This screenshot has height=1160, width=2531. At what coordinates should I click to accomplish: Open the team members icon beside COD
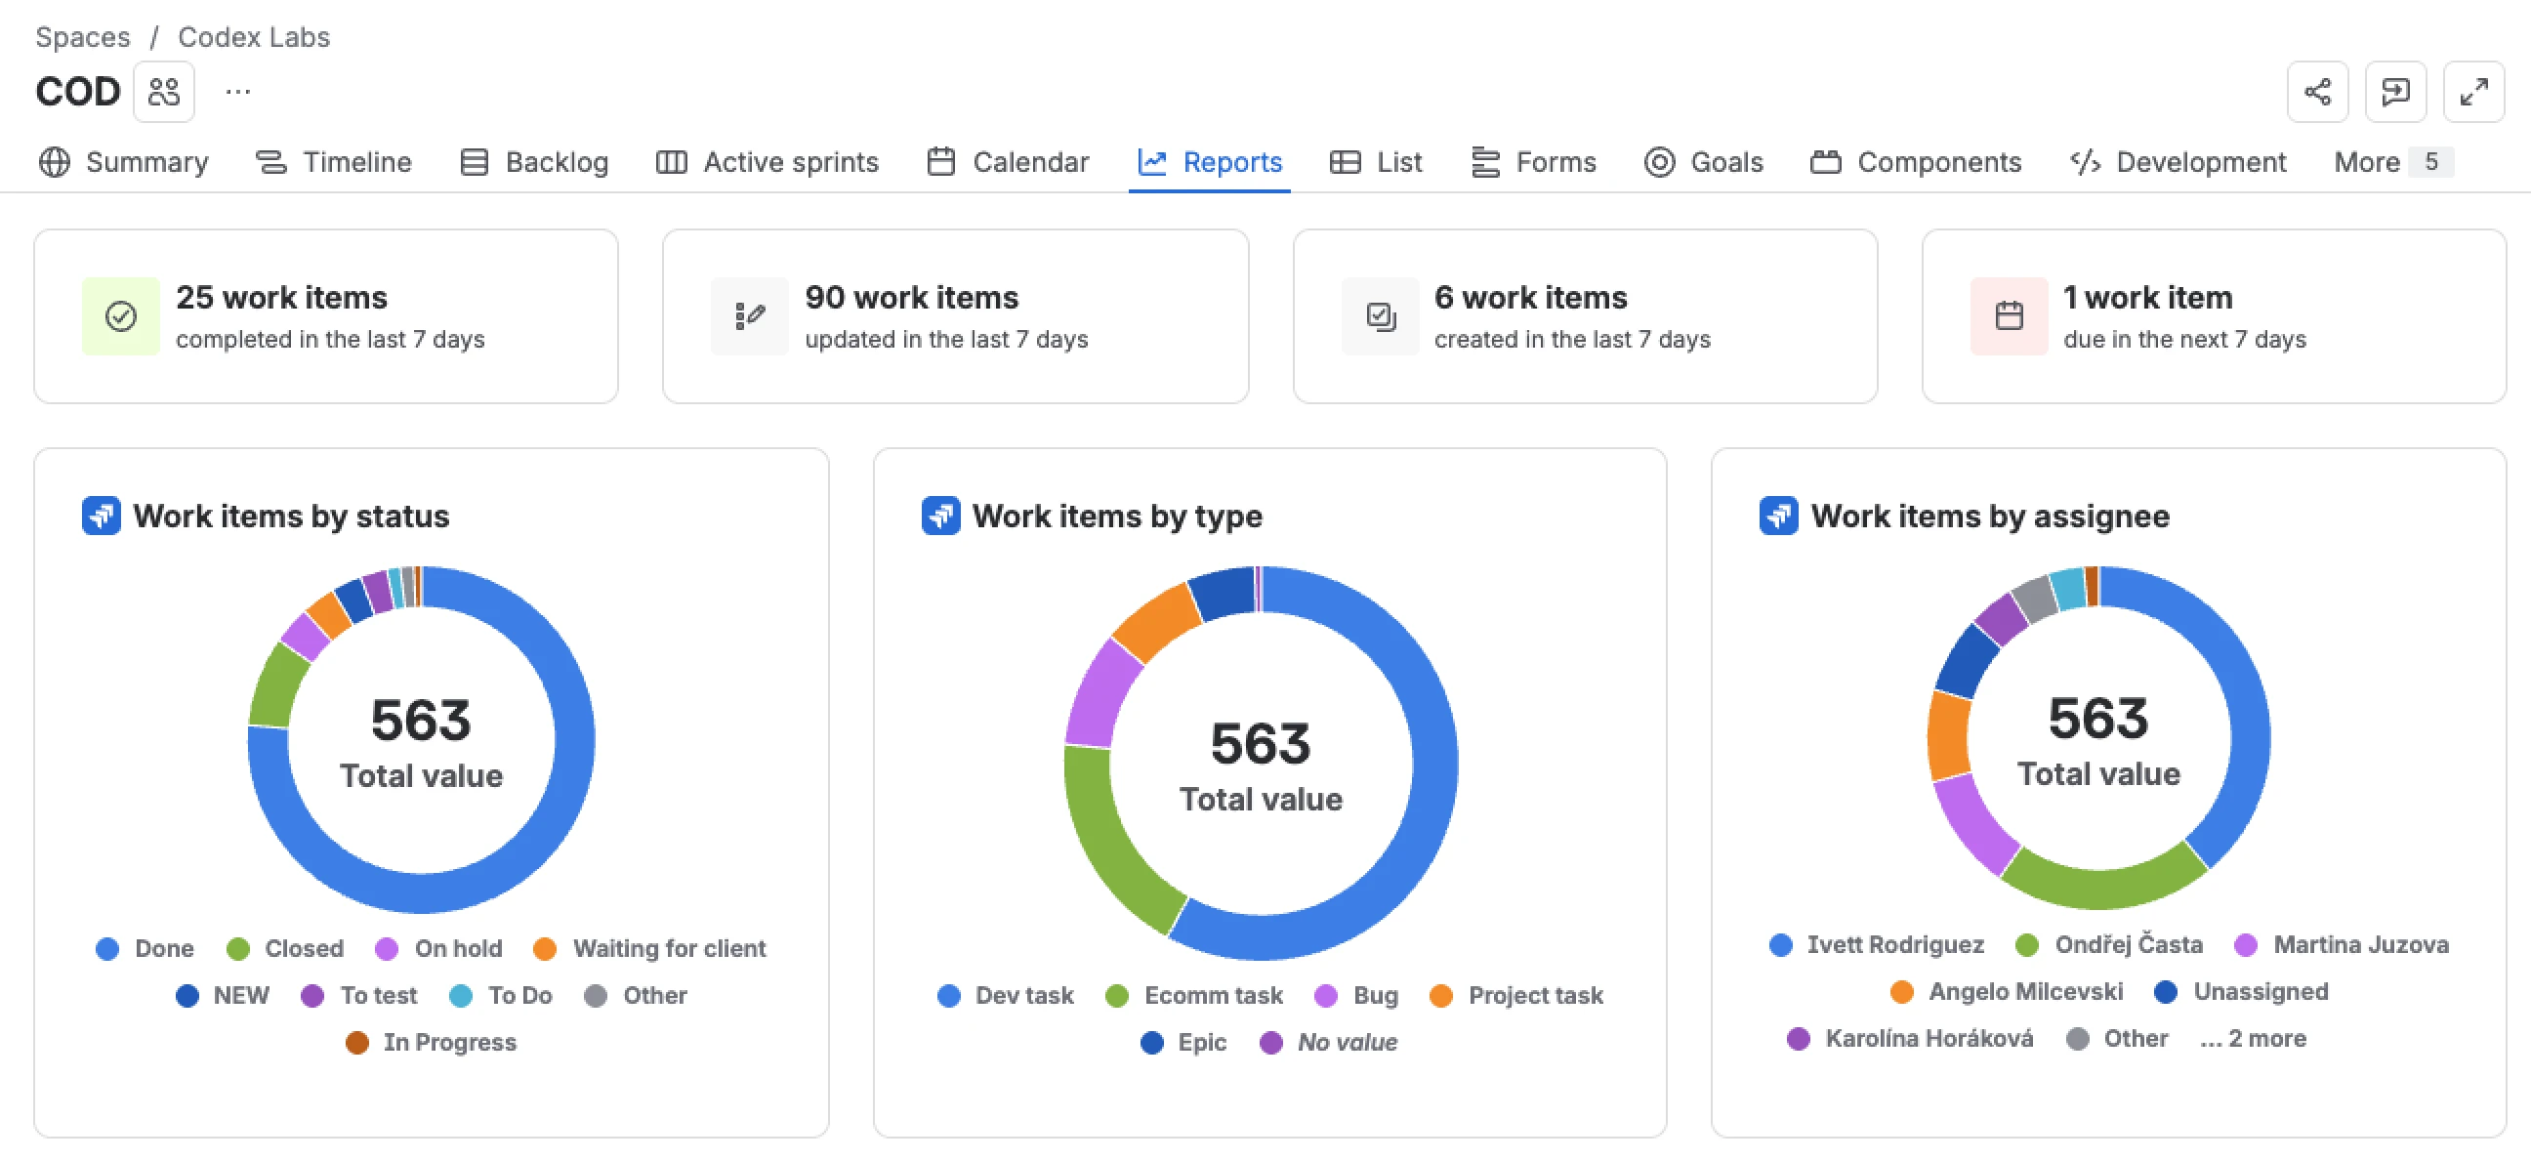164,93
